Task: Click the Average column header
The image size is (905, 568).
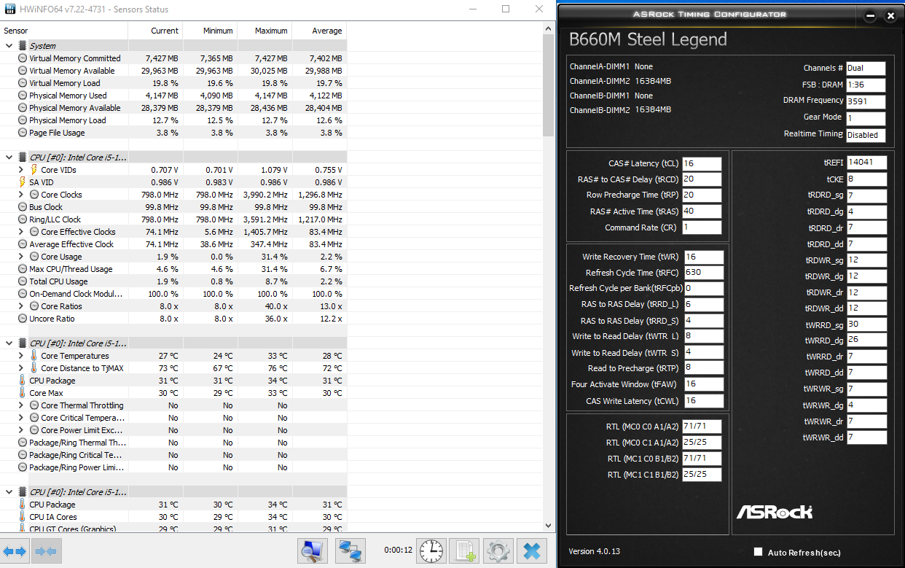Action: [319, 31]
